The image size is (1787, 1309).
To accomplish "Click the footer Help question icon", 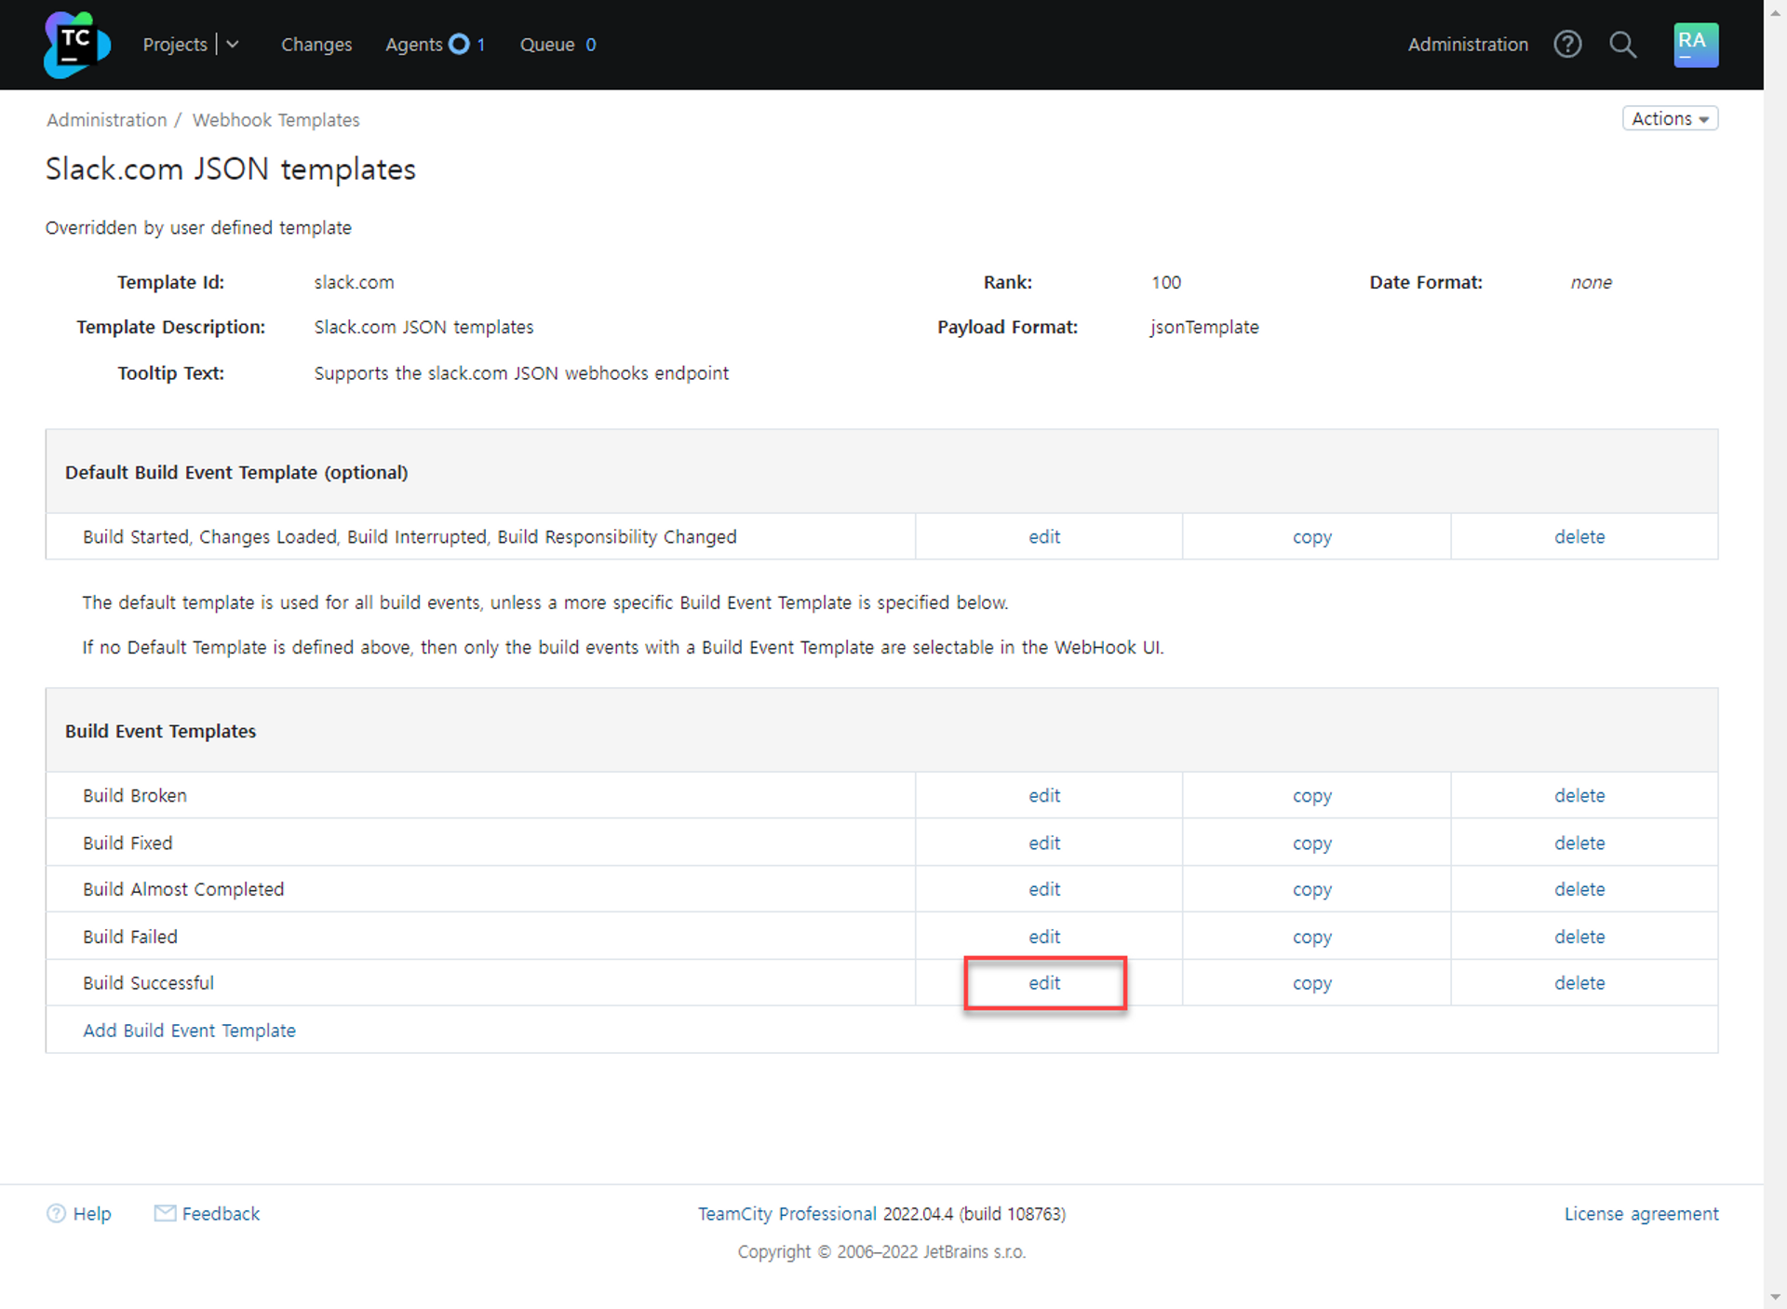I will [x=56, y=1213].
